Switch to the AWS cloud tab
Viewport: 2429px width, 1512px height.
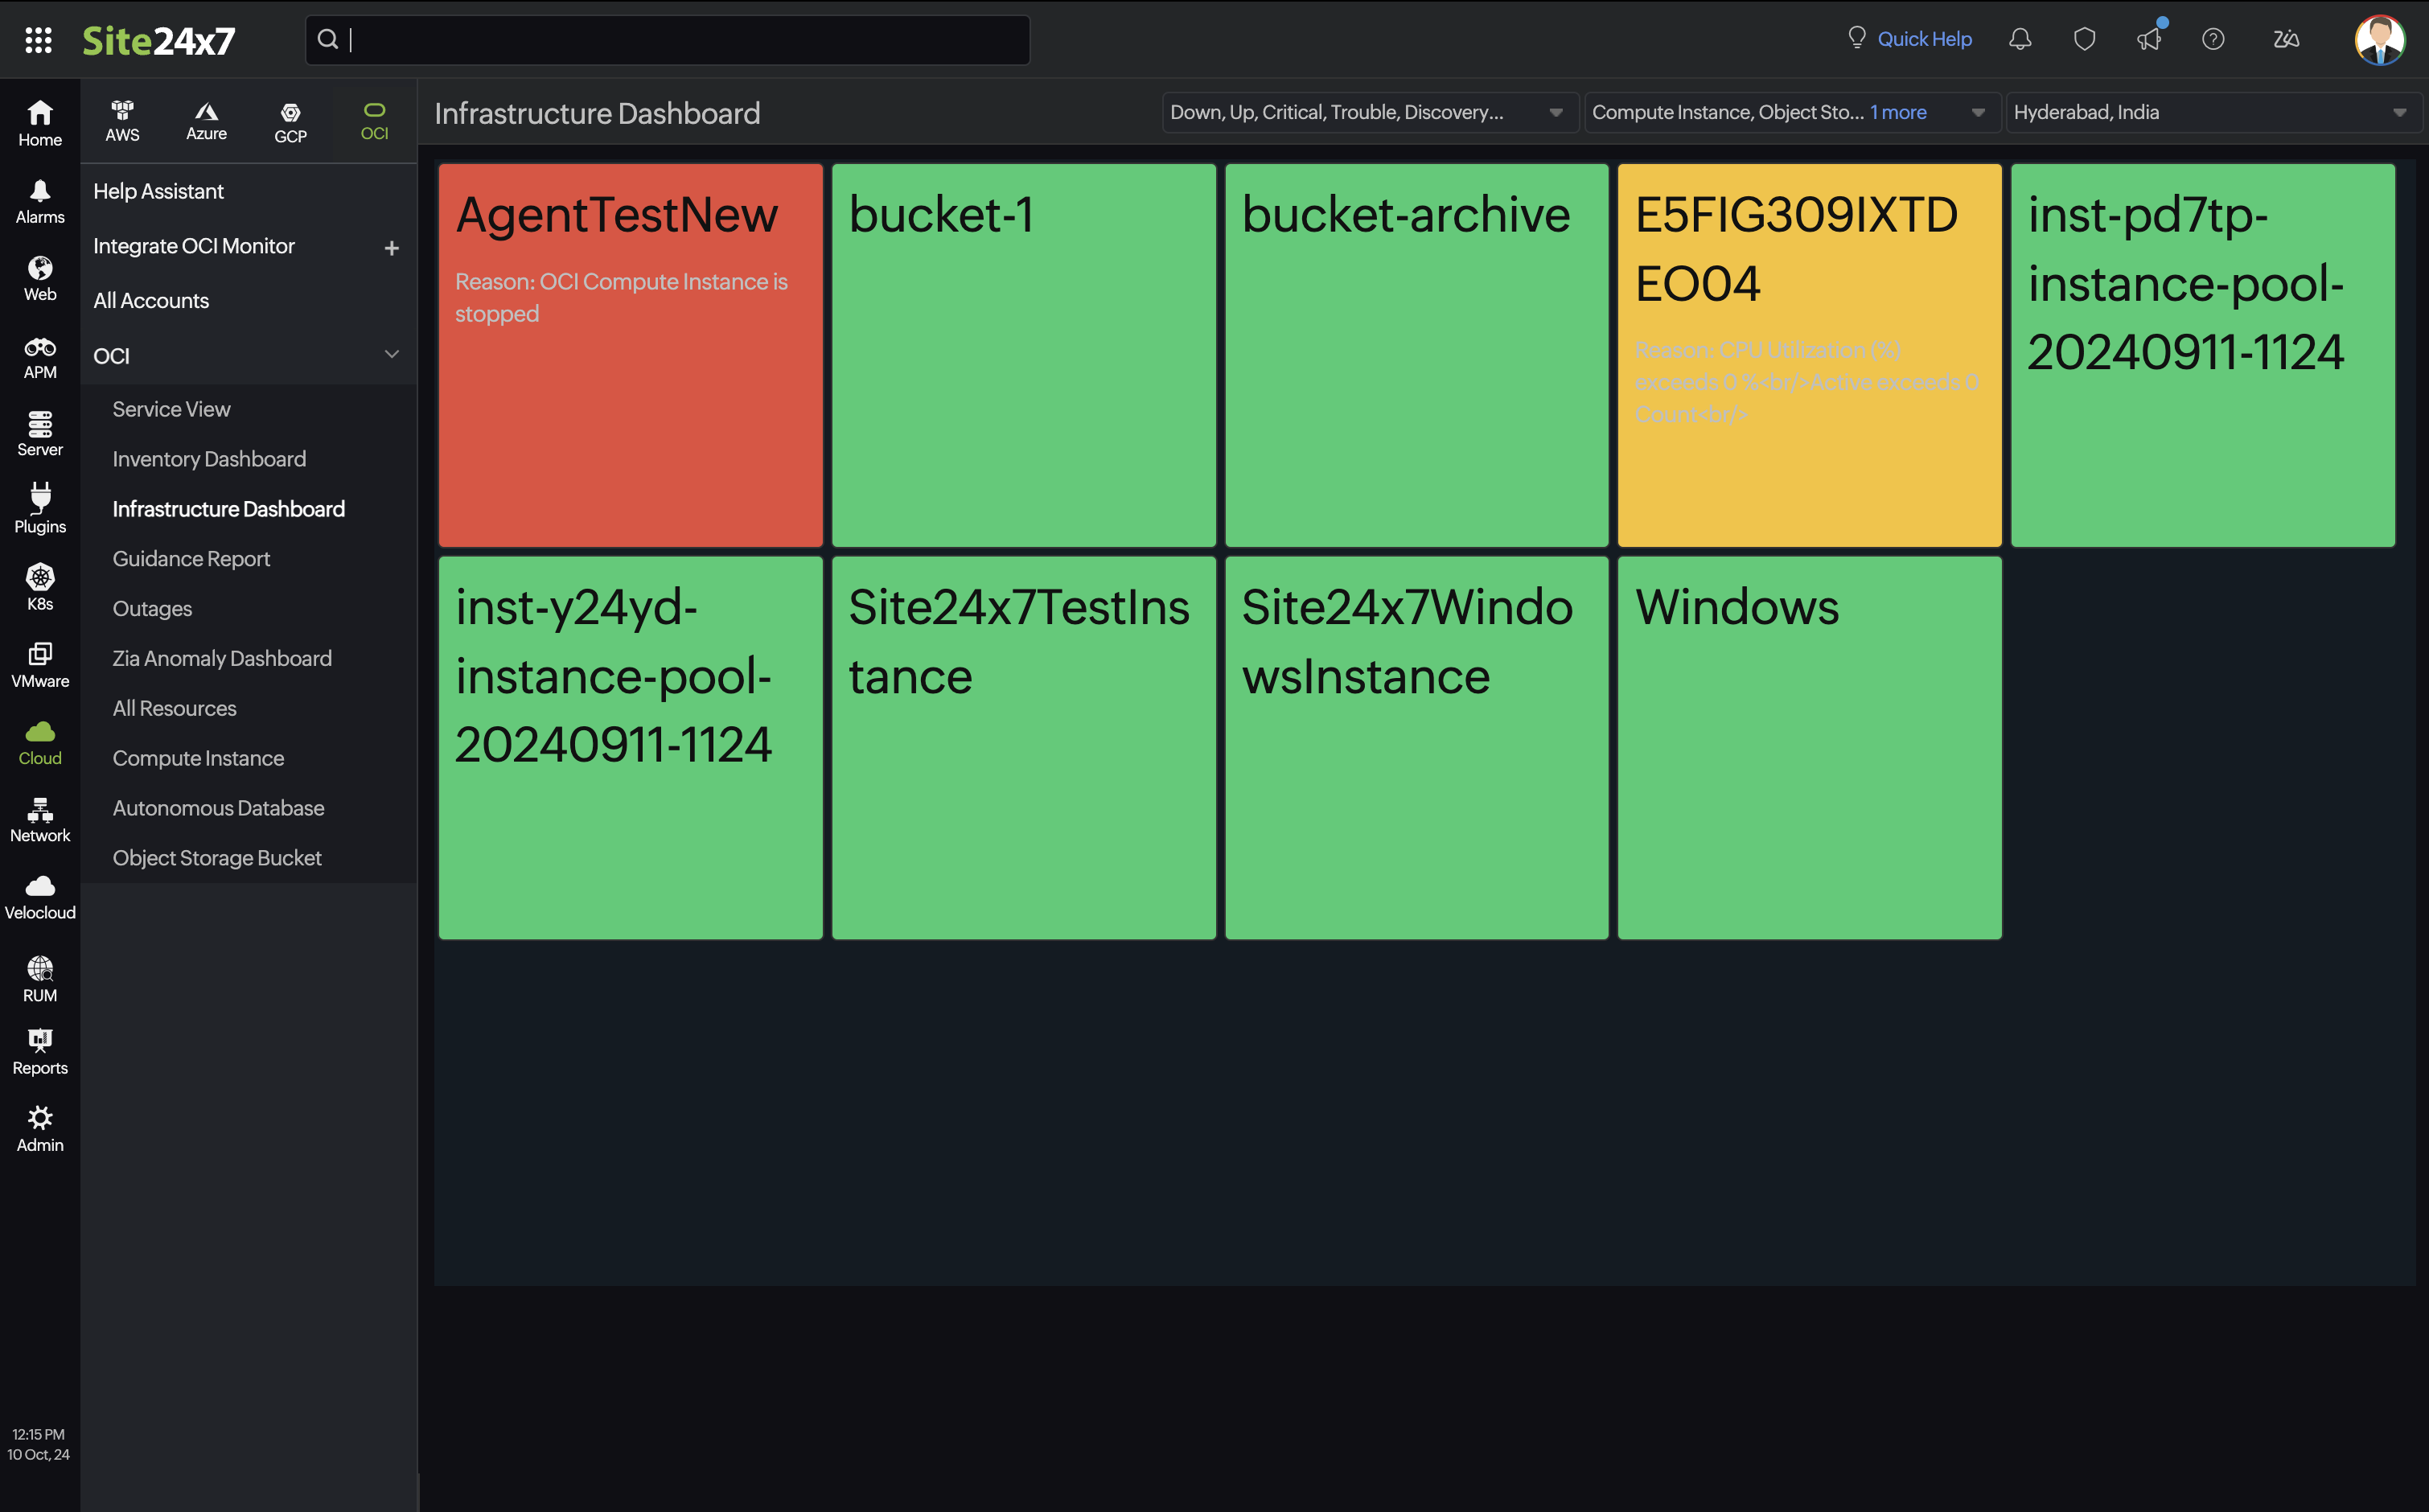[122, 121]
